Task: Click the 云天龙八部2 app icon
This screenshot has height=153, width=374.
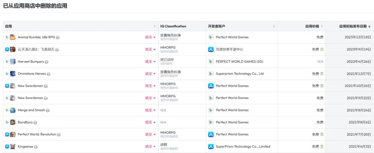Action: 13,49
